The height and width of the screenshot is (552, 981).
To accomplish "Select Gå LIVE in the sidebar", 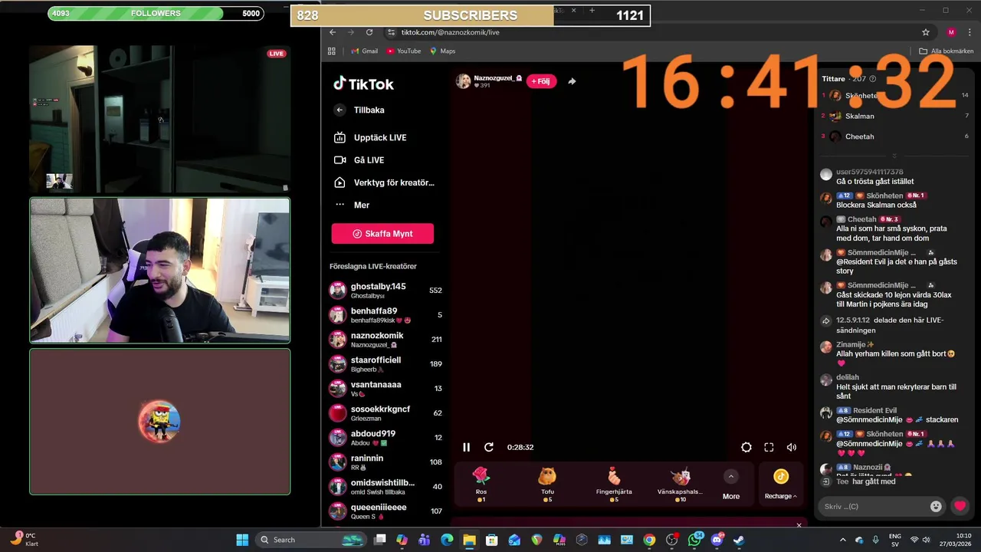I will point(359,160).
